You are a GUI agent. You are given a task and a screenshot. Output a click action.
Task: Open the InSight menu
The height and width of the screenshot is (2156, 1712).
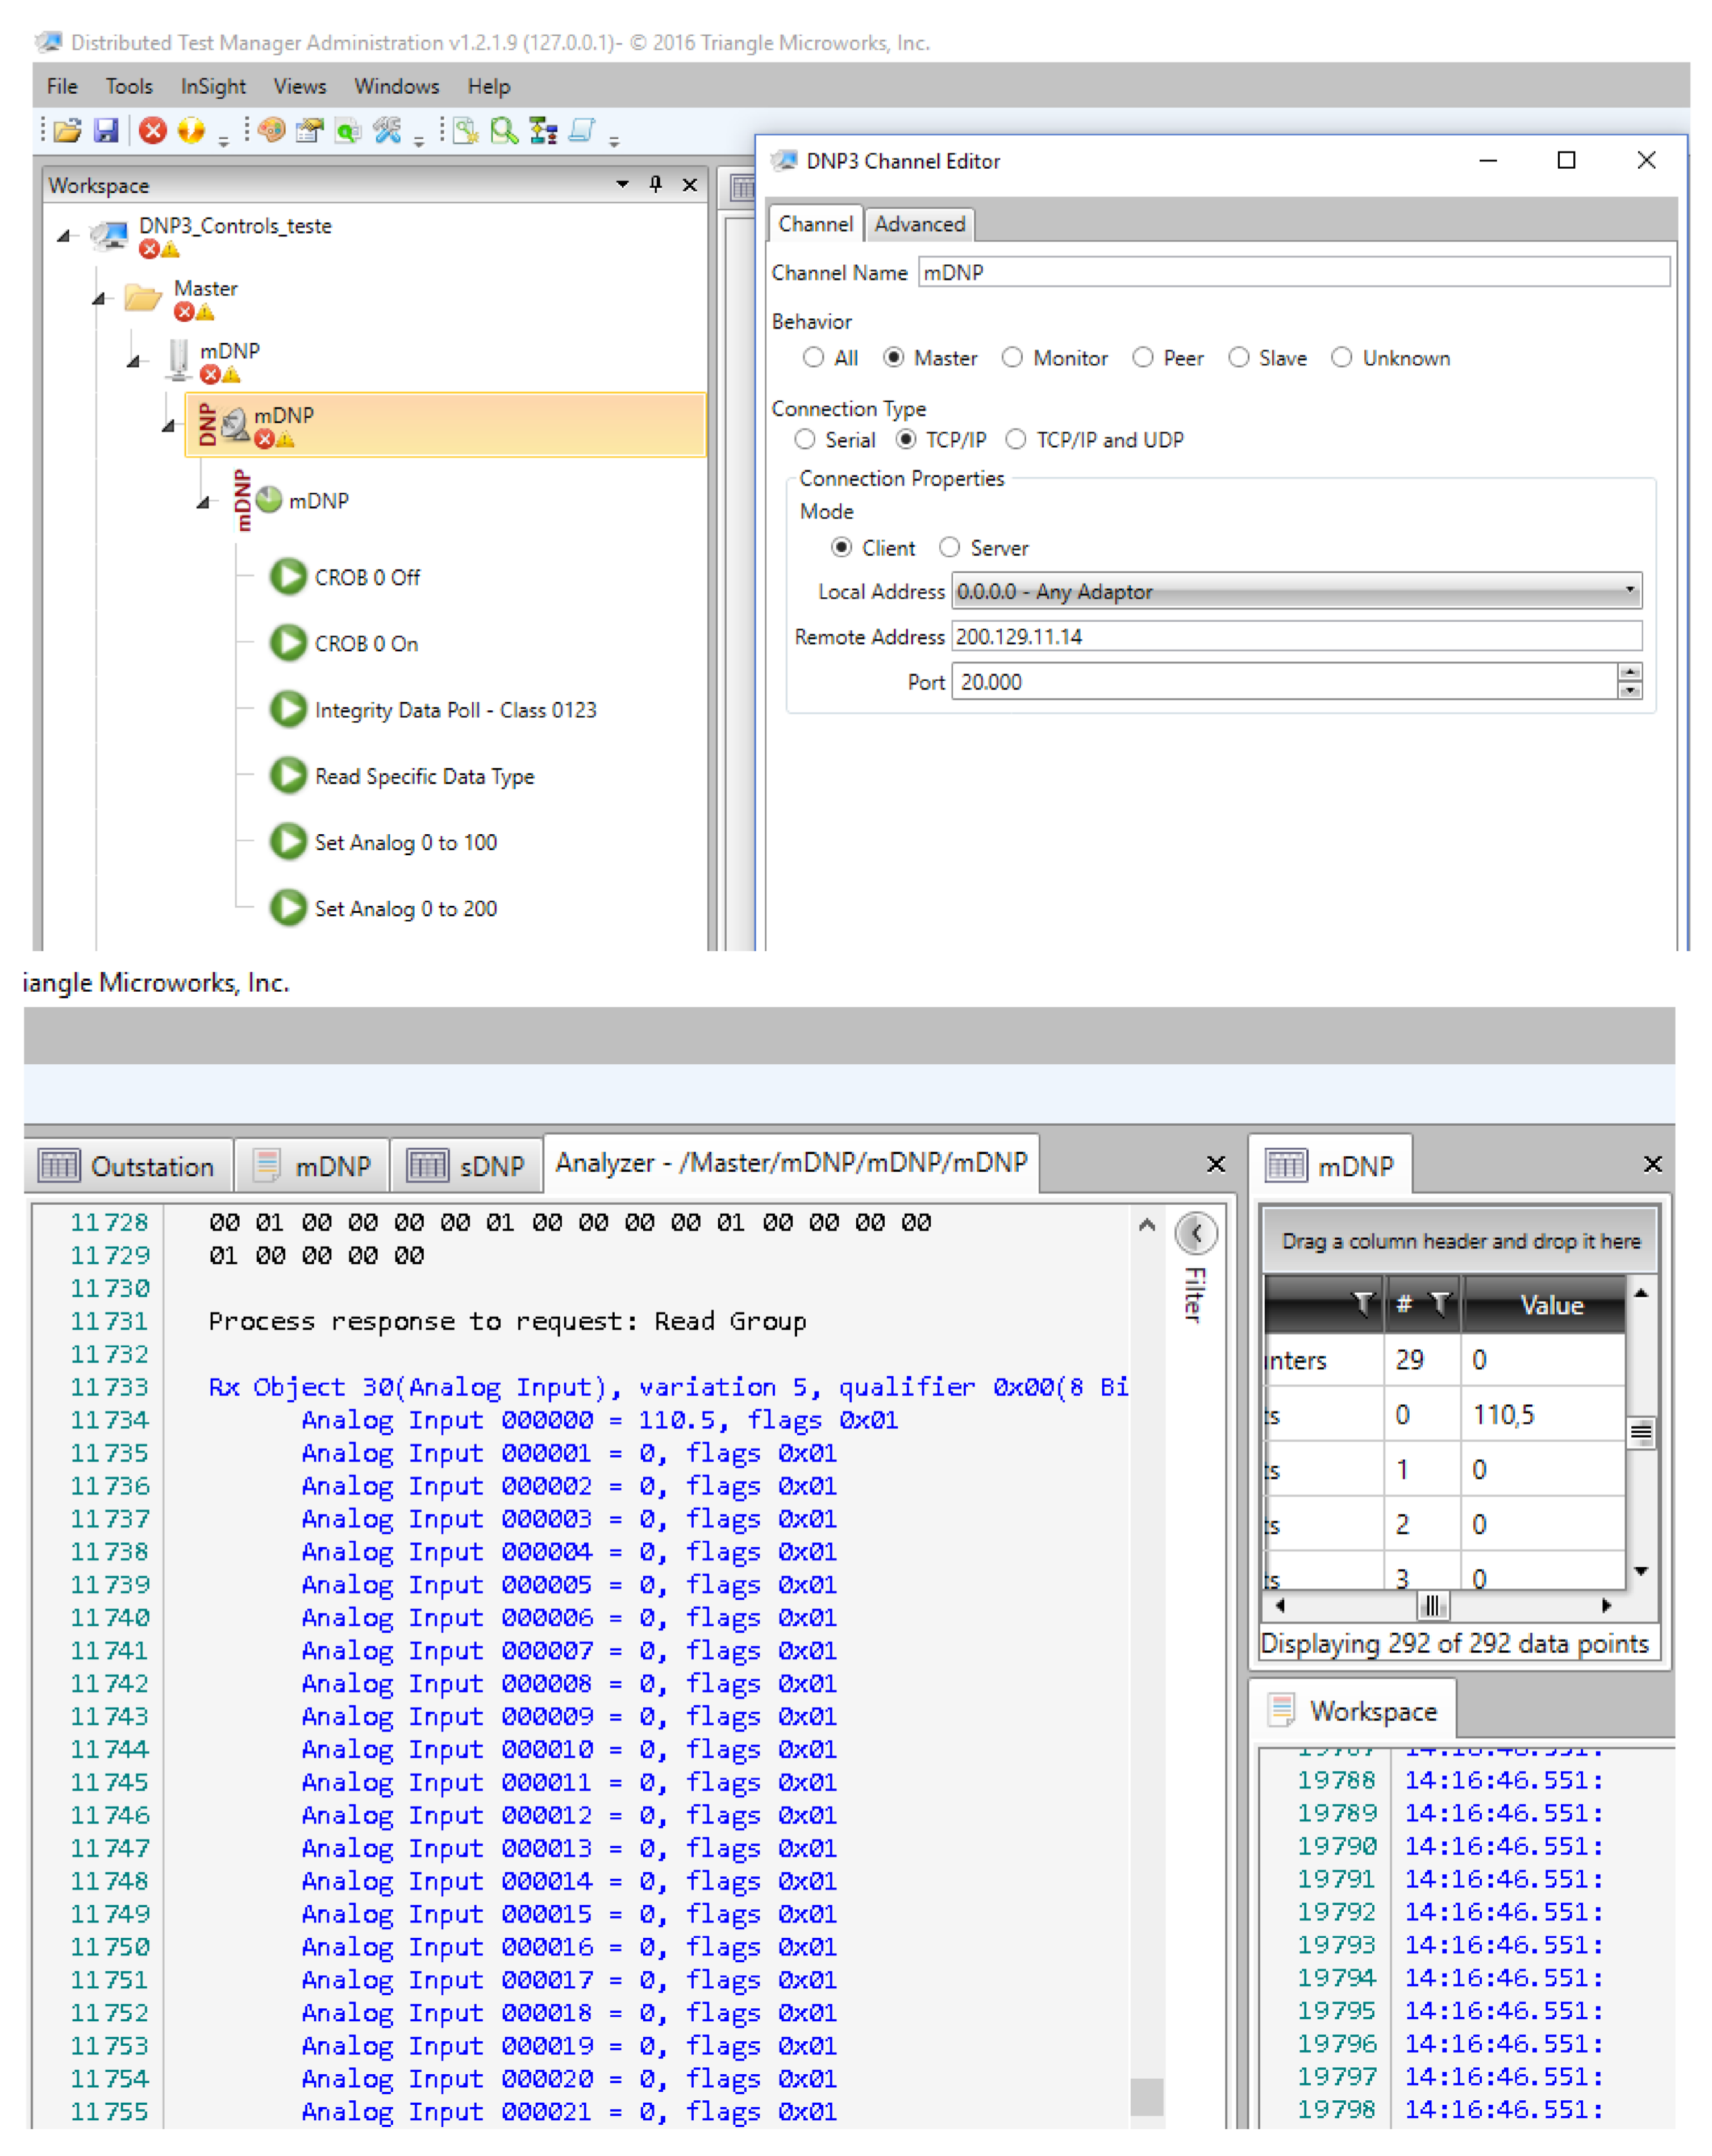[x=212, y=87]
